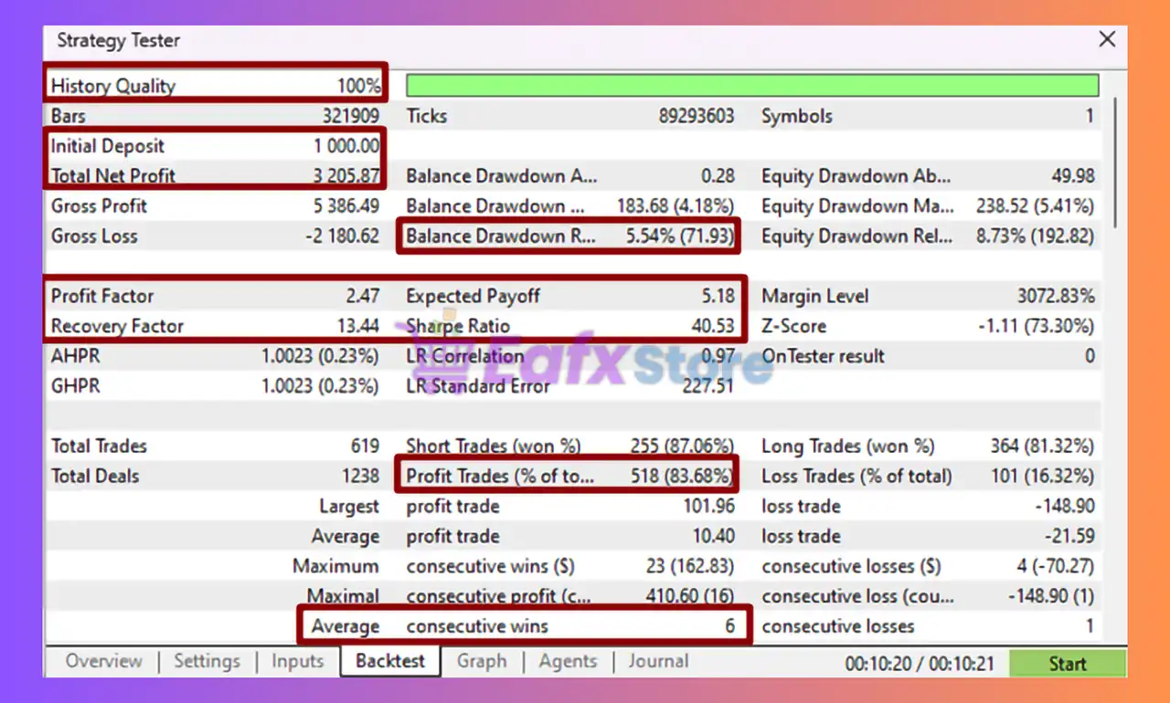
Task: Click the Eafx Store watermark logo
Action: click(x=585, y=361)
